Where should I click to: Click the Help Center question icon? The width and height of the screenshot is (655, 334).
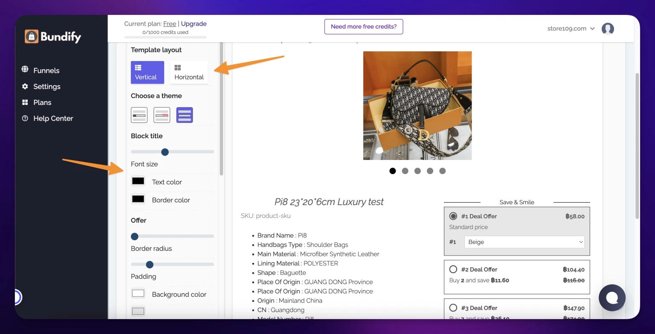pyautogui.click(x=25, y=118)
